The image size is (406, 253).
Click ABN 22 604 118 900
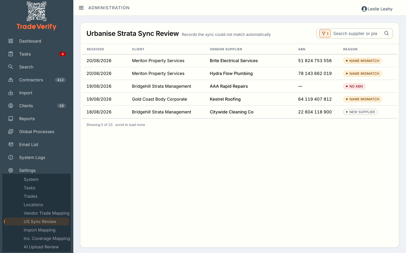(315, 112)
